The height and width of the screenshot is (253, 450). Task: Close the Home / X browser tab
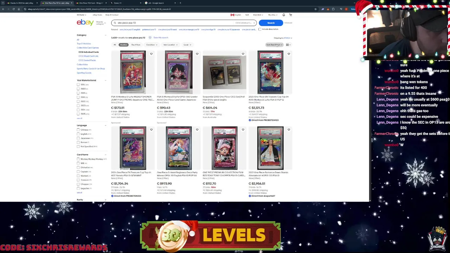(140, 3)
